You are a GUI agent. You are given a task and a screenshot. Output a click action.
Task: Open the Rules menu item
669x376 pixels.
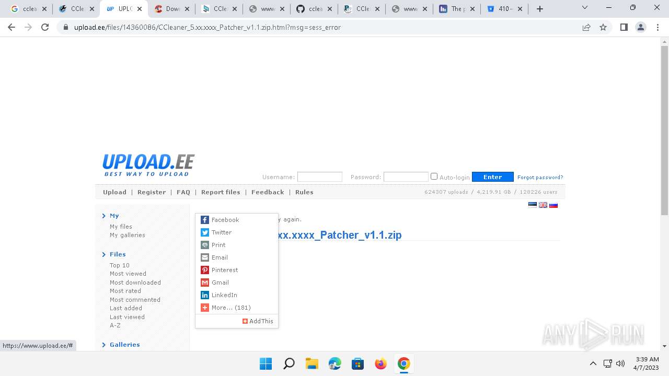(x=304, y=192)
